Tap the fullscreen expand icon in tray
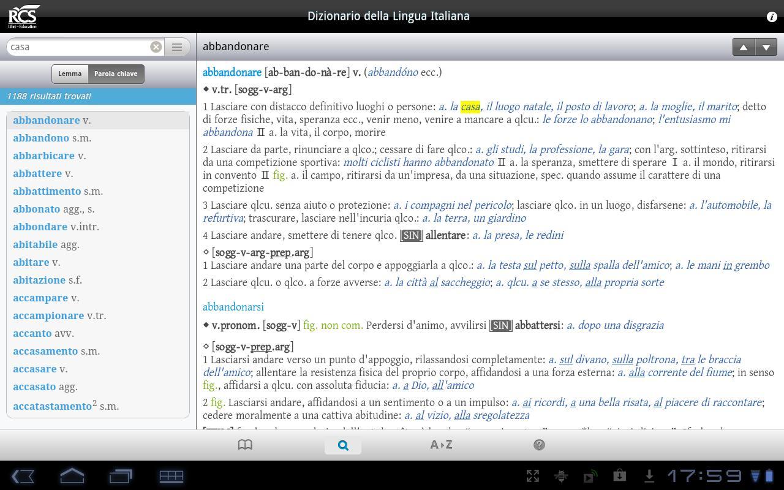The height and width of the screenshot is (490, 784). (x=533, y=476)
